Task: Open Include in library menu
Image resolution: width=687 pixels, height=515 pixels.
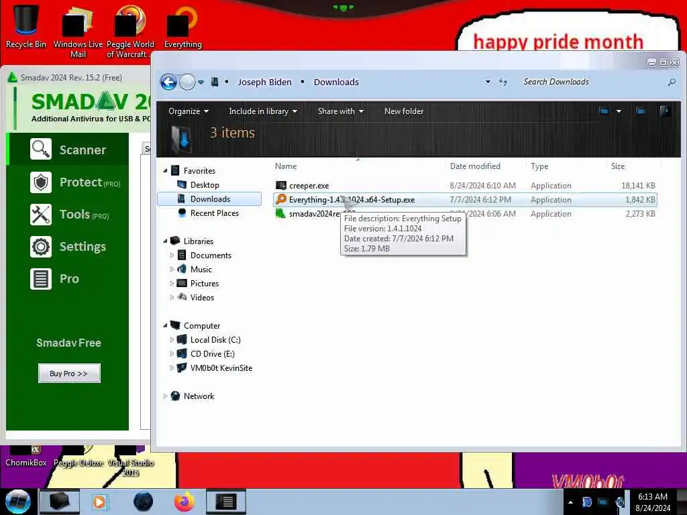Action: pos(263,111)
